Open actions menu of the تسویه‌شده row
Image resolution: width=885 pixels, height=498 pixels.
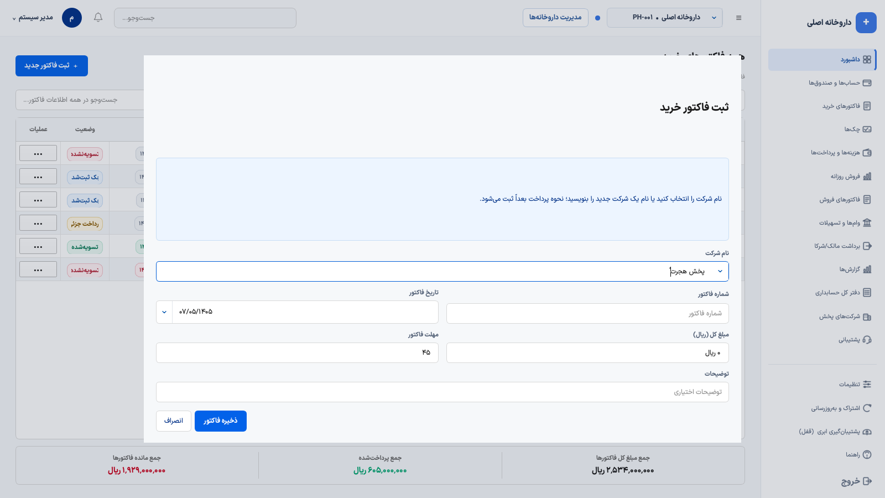(38, 246)
